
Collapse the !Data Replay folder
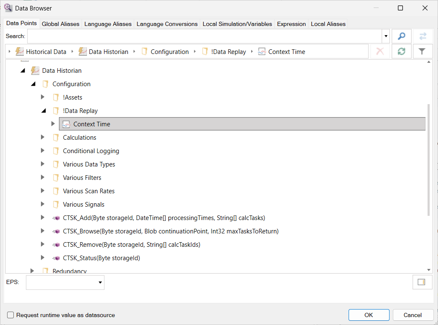43,111
